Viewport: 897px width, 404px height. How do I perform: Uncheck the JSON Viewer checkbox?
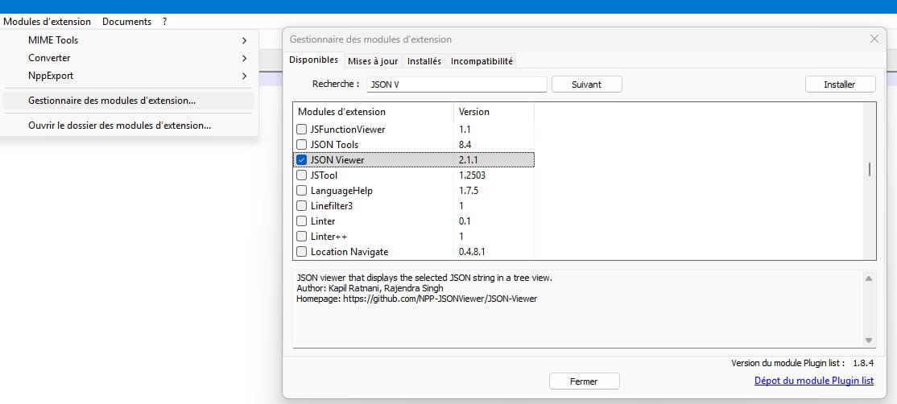(x=301, y=160)
